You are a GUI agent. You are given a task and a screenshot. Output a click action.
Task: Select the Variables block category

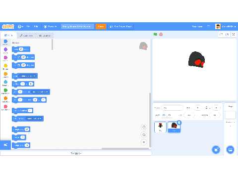(x=5, y=99)
